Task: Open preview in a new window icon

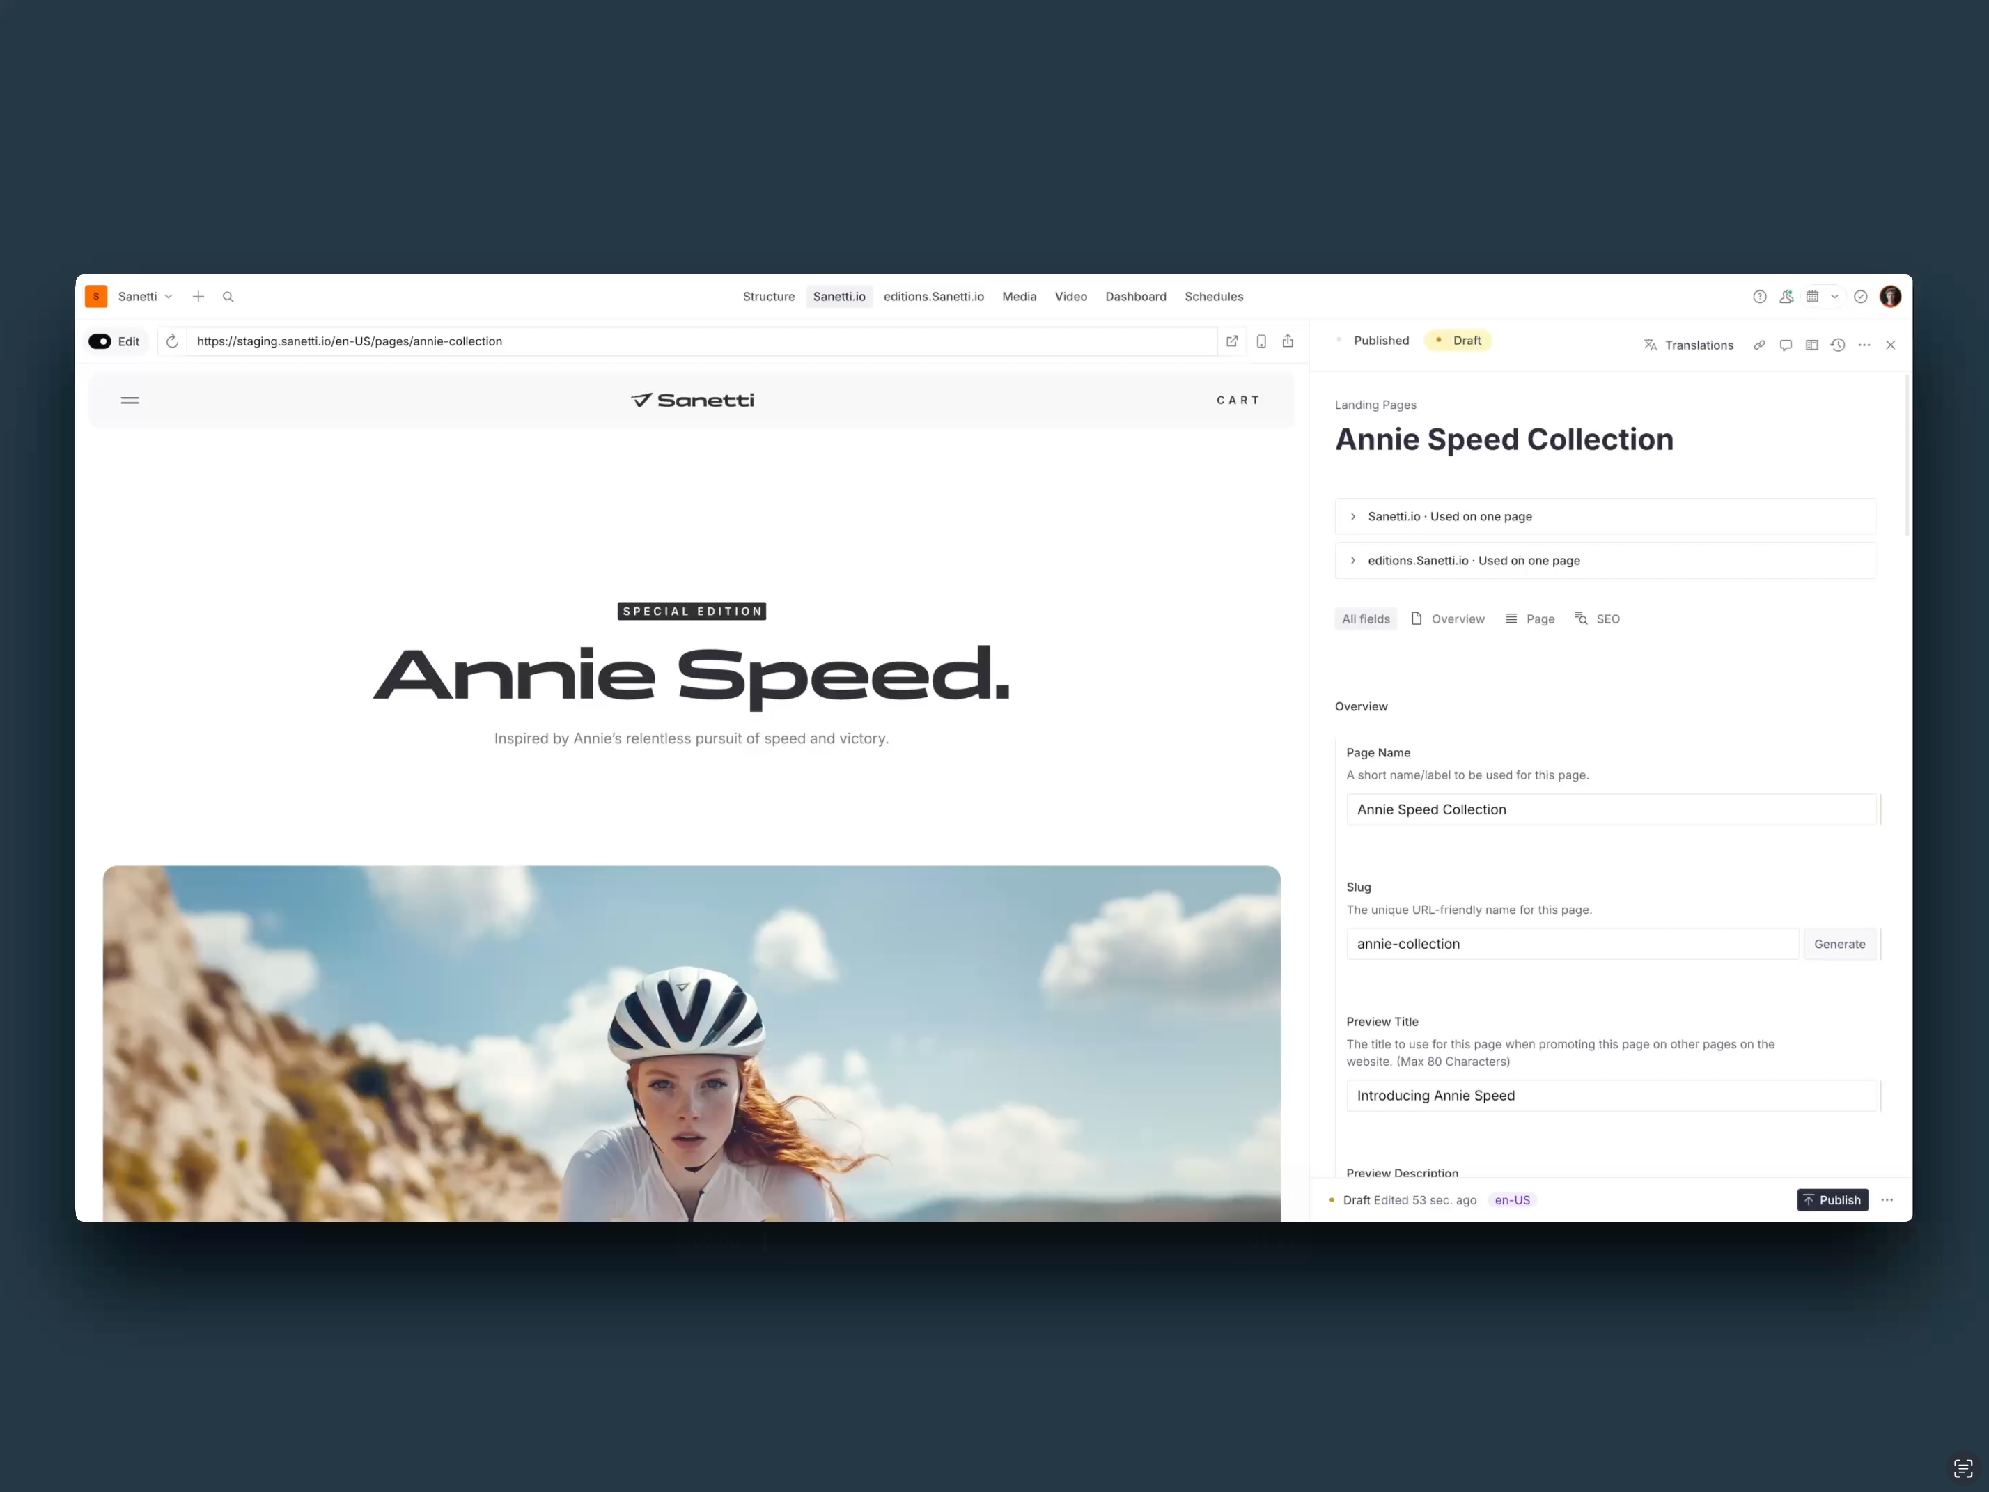Action: [x=1232, y=342]
